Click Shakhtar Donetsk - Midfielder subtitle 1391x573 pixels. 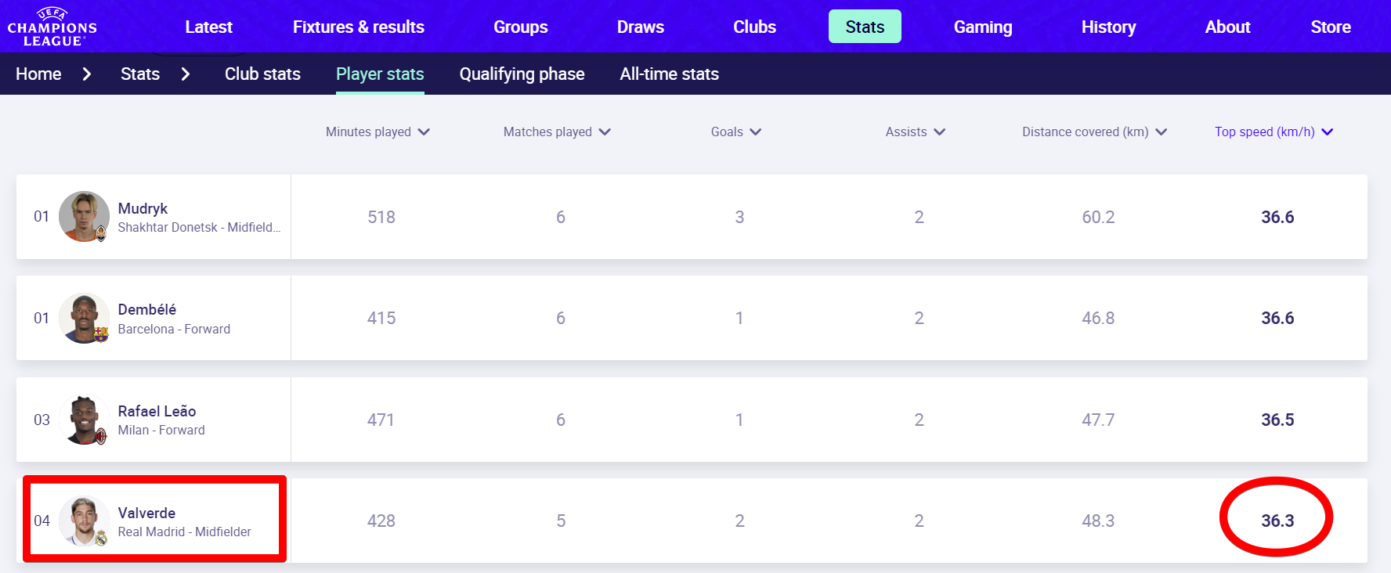point(199,227)
